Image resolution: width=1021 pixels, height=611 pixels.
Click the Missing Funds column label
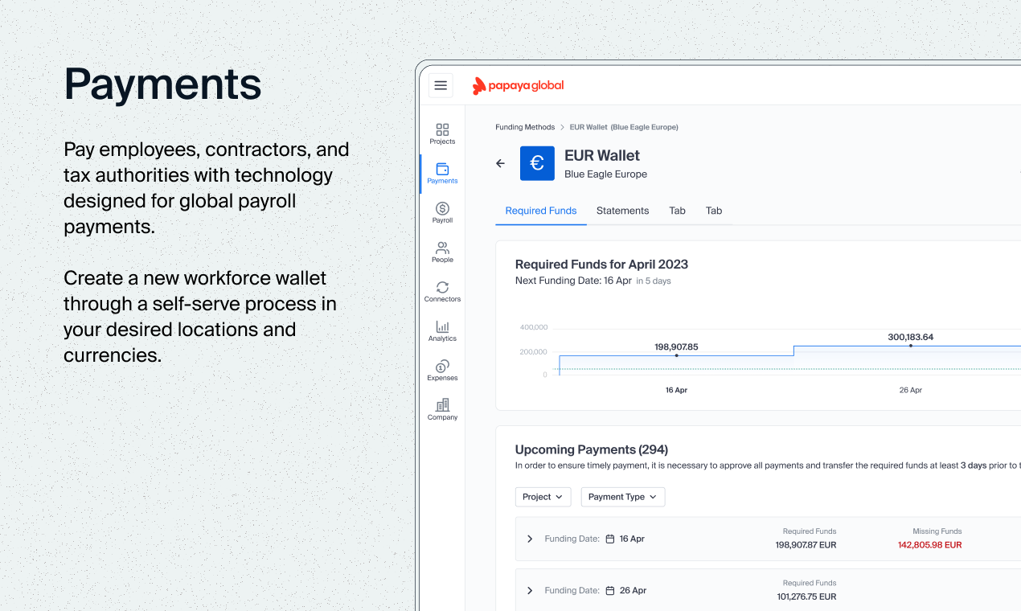[937, 531]
